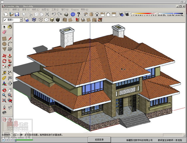Click the 返回目录 button

[x=99, y=140]
